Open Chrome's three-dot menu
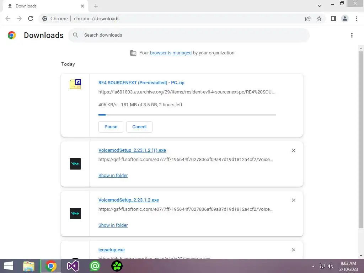364x273 pixels. tap(356, 18)
